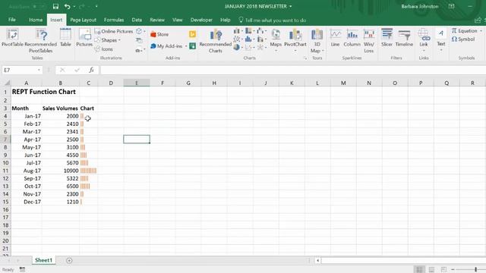Save the workbook from Quick Access Toolbar

click(55, 6)
